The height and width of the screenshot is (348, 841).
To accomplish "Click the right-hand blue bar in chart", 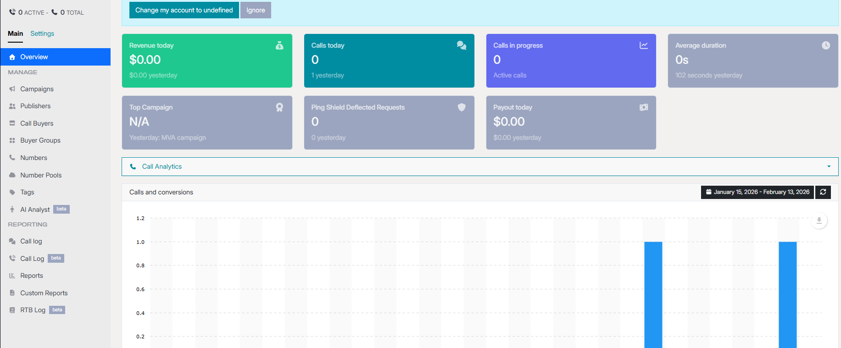I will 788,295.
